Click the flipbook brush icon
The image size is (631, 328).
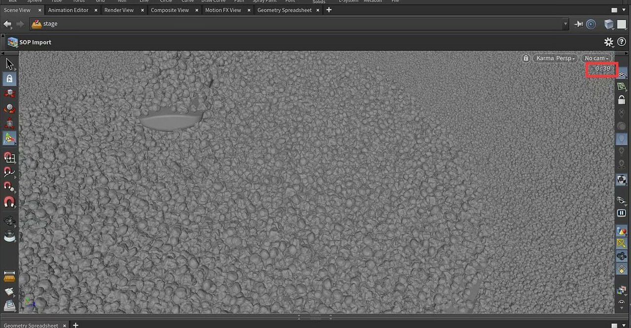[x=9, y=276]
